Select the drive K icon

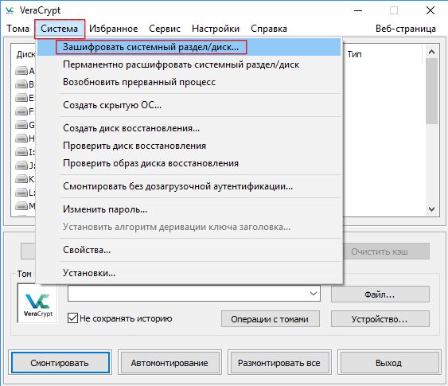(21, 179)
